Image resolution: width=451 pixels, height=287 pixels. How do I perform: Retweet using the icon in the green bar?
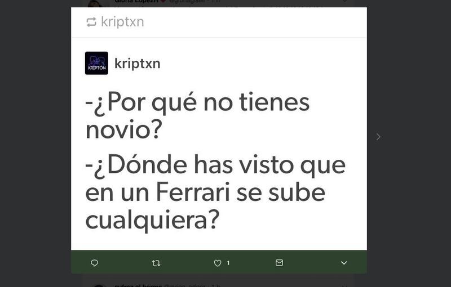click(156, 263)
